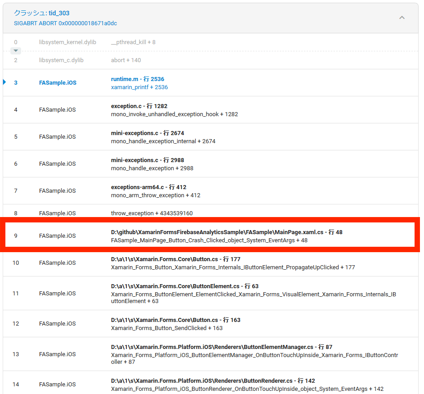
Task: Select frame 2 abort + 140 row
Action: coord(126,60)
